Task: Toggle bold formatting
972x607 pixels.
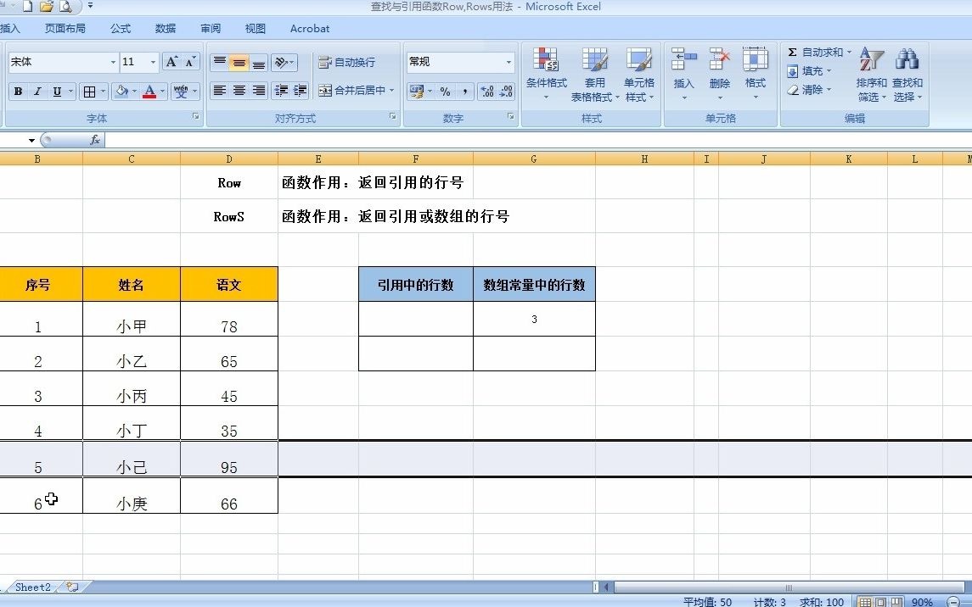Action: click(17, 91)
